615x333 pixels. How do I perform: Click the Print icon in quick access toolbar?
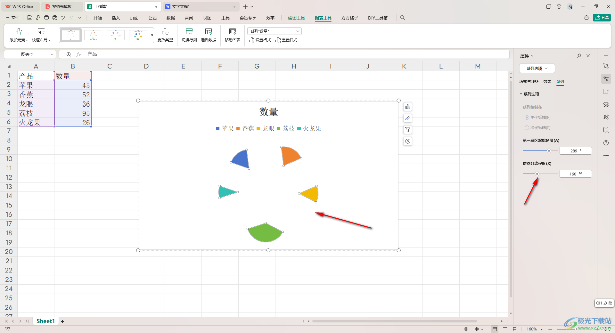(x=46, y=18)
